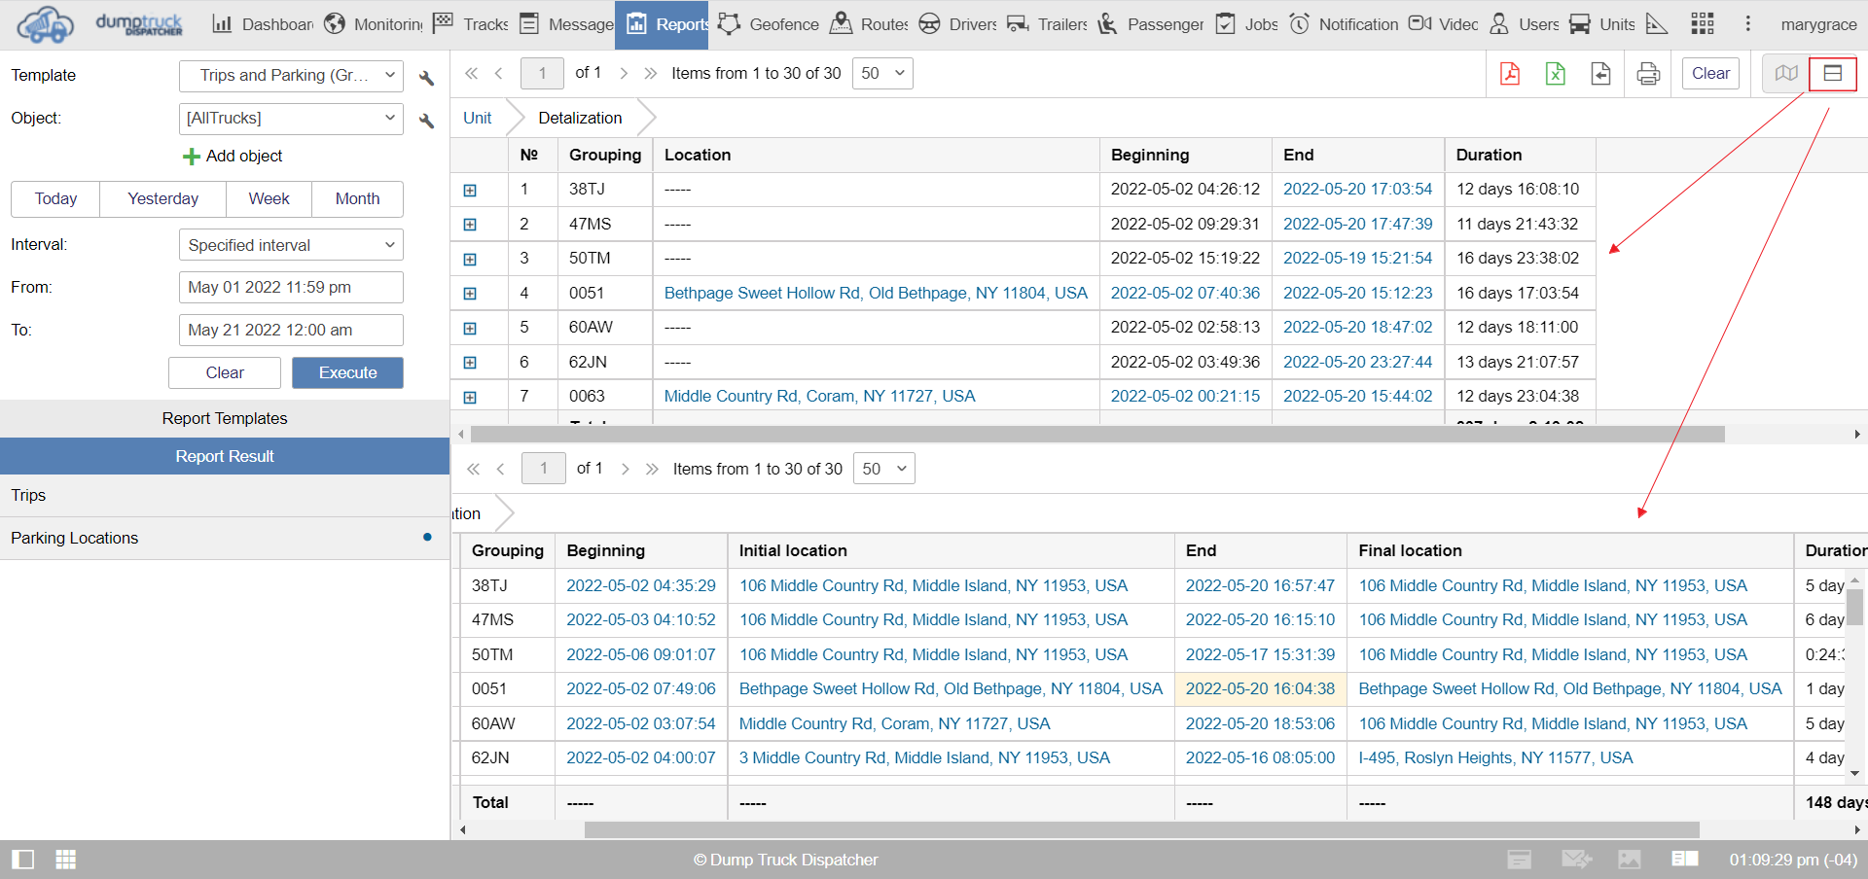Export the report to Excel

point(1555,73)
